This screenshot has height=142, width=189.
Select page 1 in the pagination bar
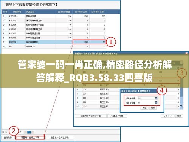click(29, 132)
